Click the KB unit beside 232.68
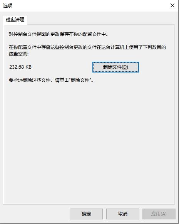 pos(28,67)
